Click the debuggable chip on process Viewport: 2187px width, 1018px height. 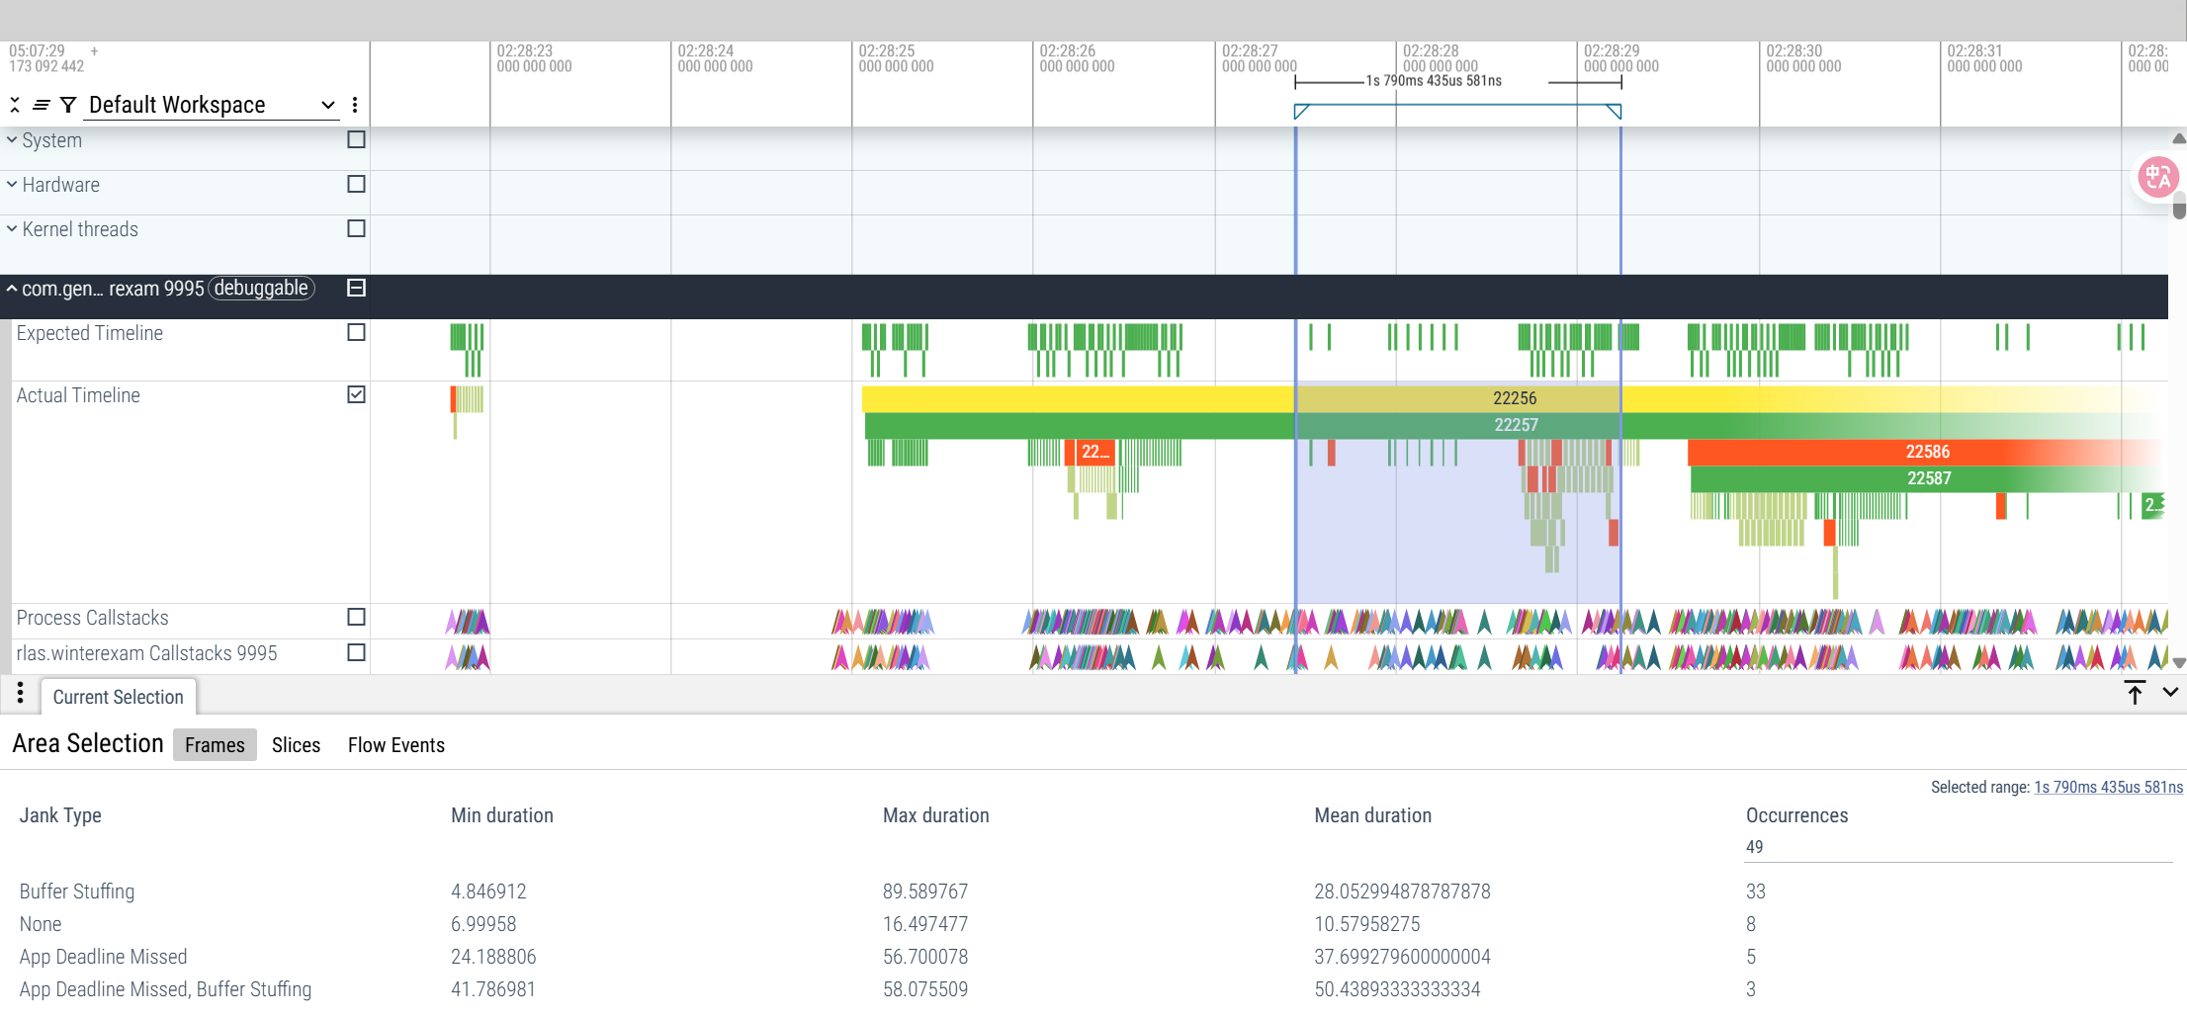click(x=261, y=289)
